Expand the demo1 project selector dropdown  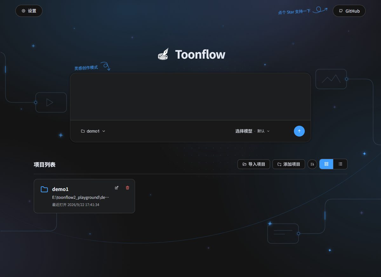pos(93,131)
